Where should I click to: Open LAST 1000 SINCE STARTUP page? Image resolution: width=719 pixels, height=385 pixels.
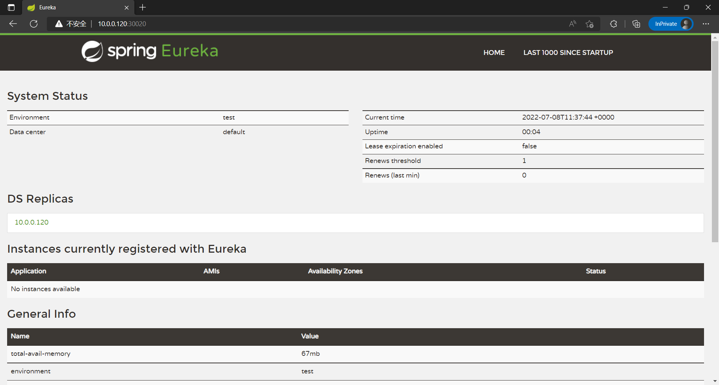[x=568, y=53]
